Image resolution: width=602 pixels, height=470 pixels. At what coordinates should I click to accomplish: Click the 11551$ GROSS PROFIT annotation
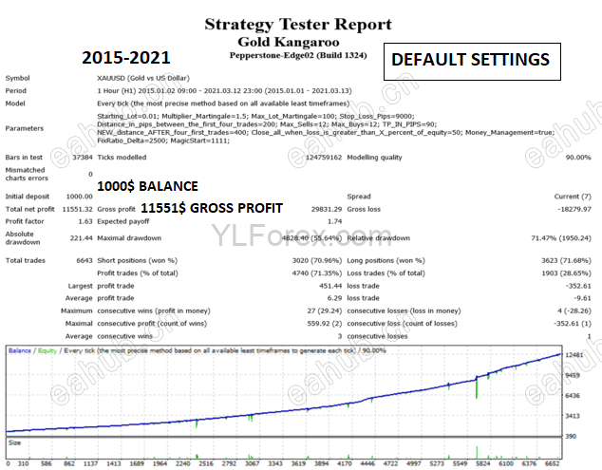pyautogui.click(x=212, y=208)
